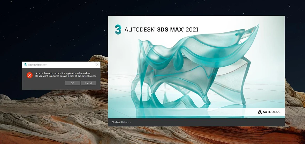Click the 'Starting 3ds Max...' status text
Viewport: 305px width, 144px height.
click(x=121, y=122)
